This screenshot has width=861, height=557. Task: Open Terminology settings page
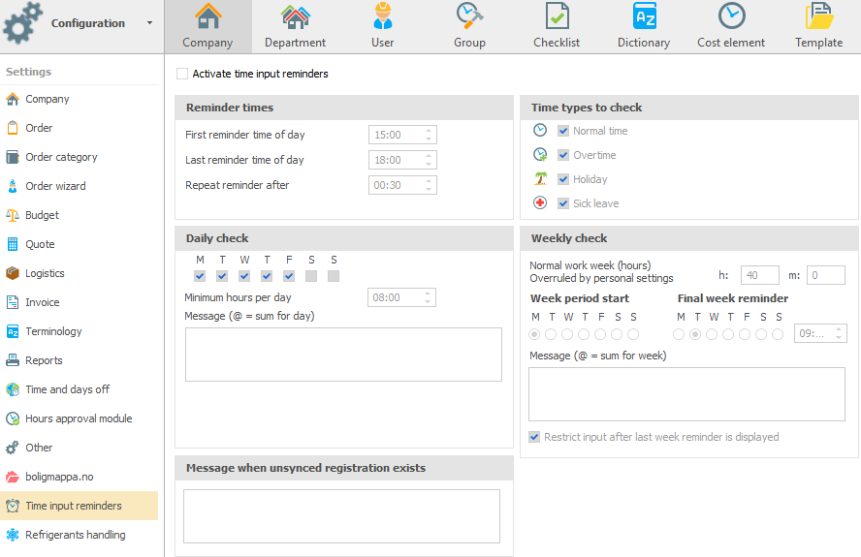pyautogui.click(x=80, y=331)
